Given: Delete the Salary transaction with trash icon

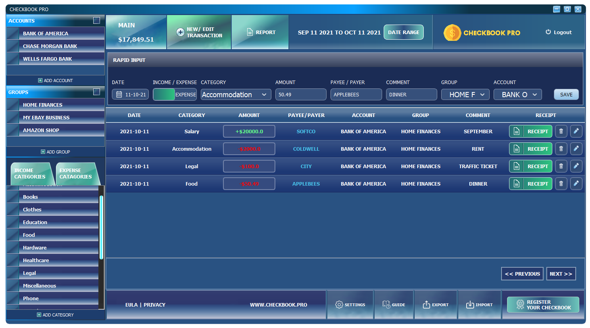Looking at the screenshot, I should coord(561,131).
